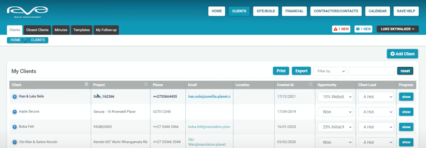Open the new mail messages badge
The image size is (426, 148).
tap(363, 29)
